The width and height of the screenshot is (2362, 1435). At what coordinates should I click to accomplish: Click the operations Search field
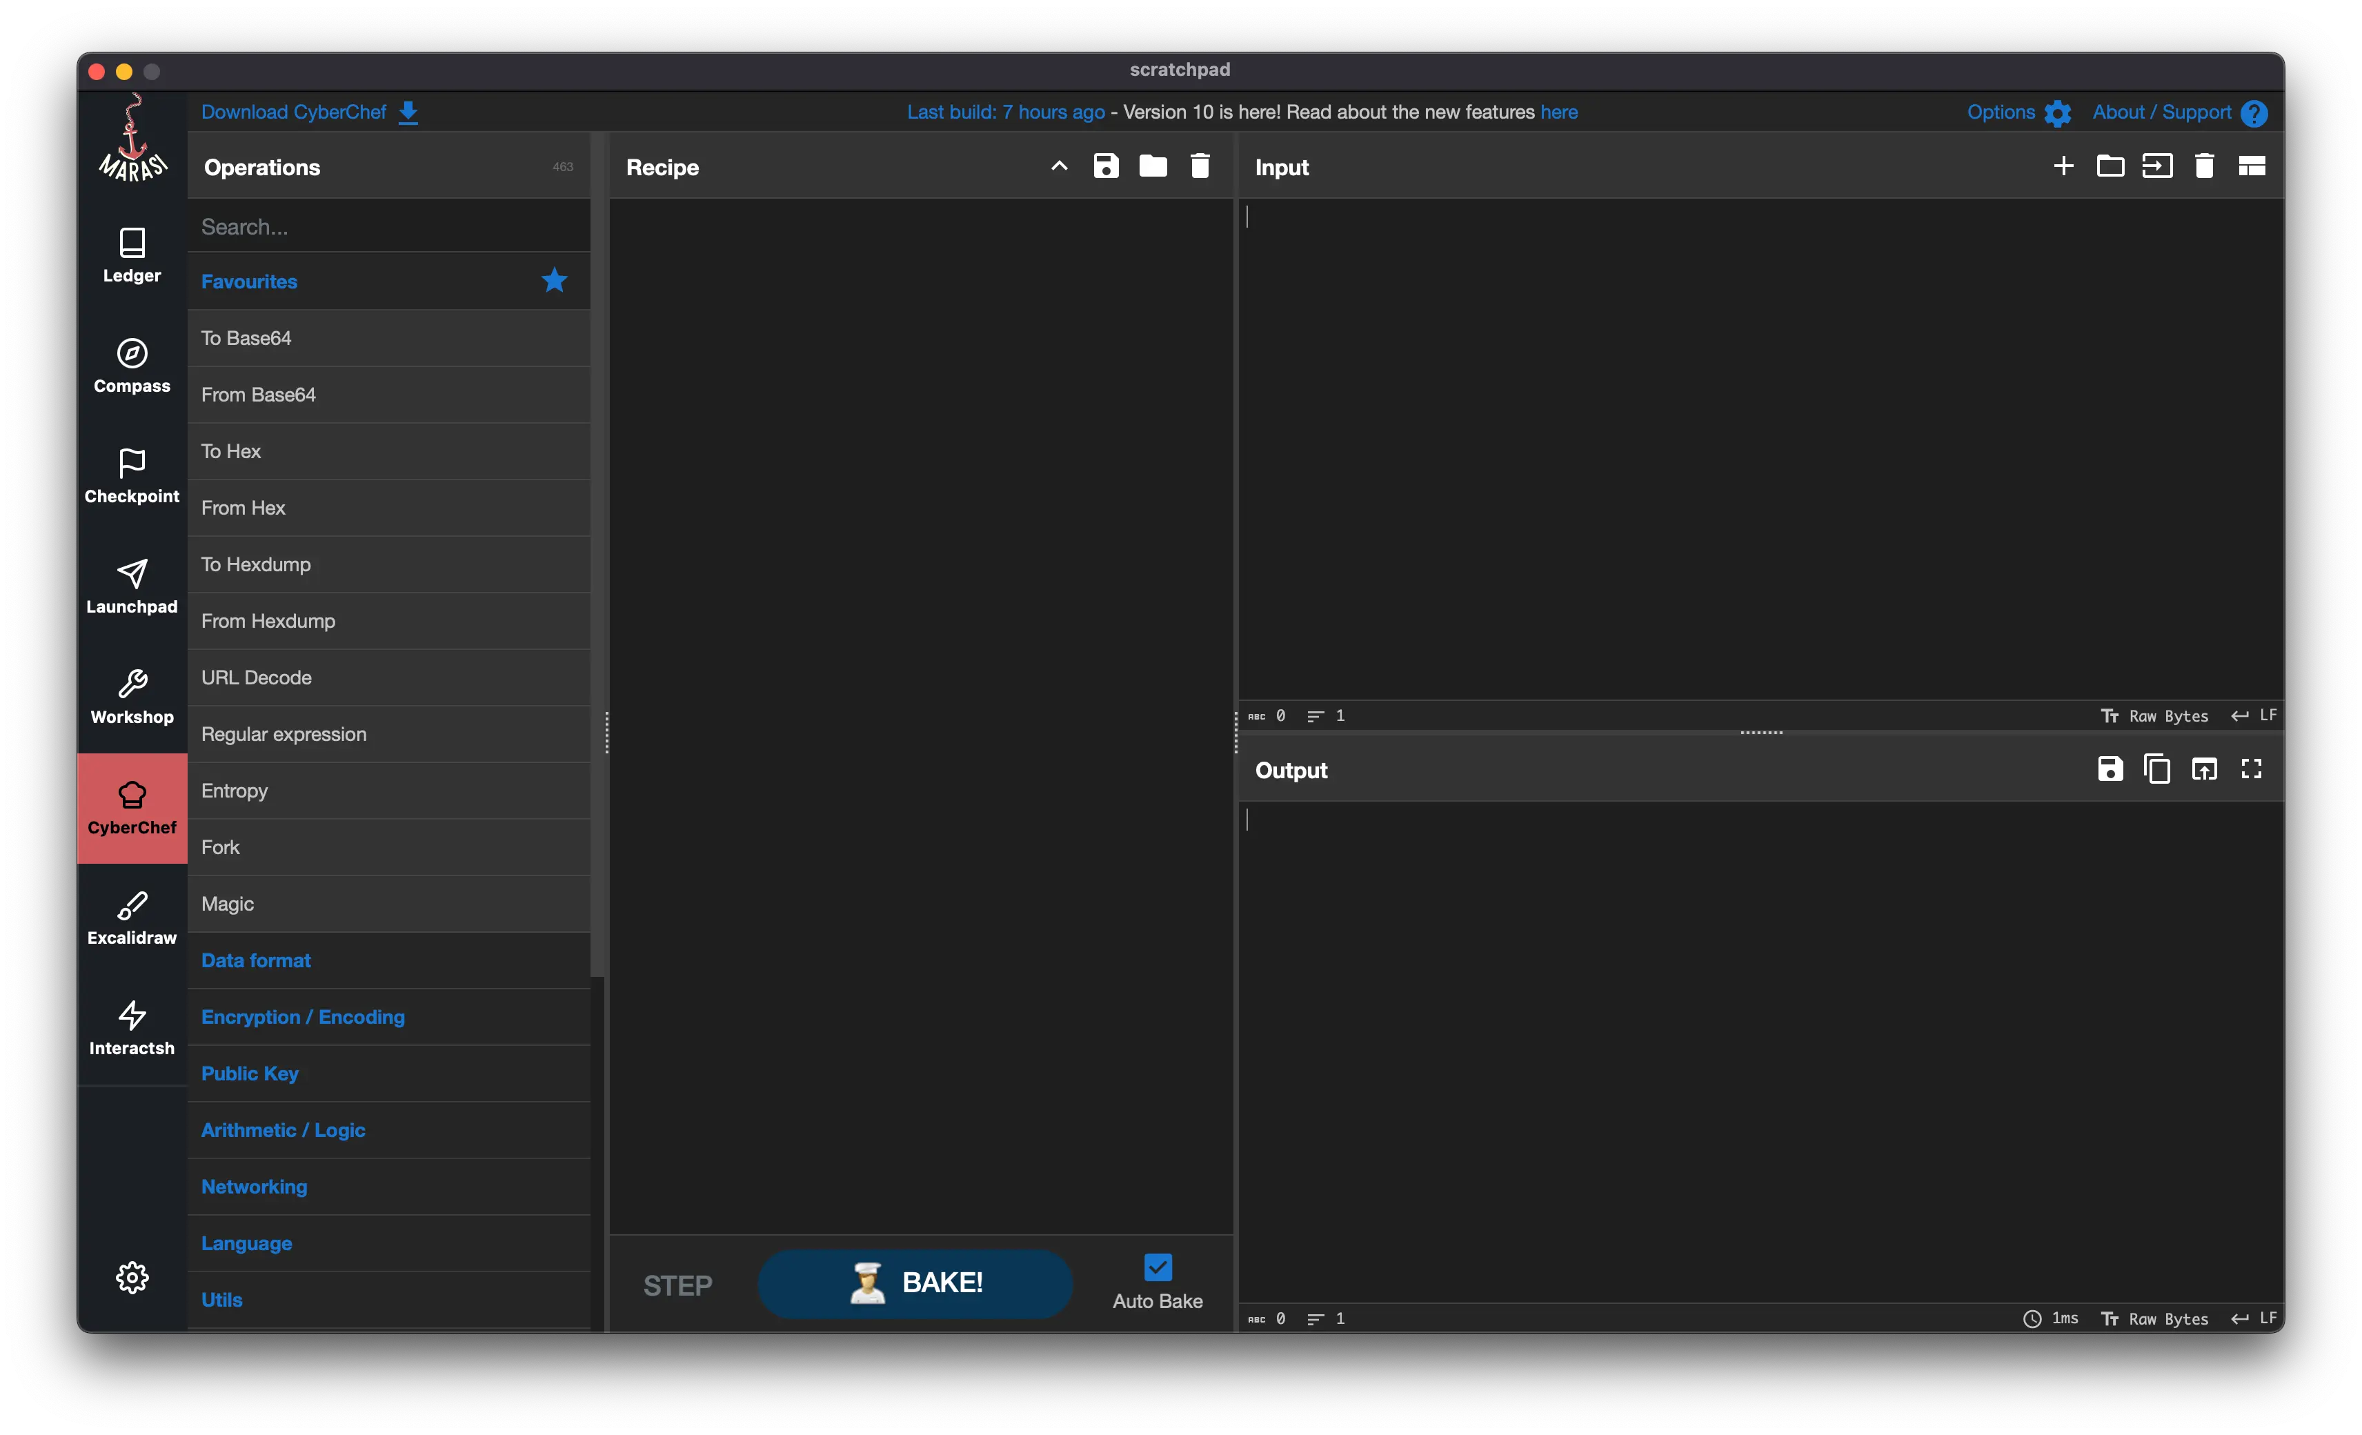click(x=388, y=226)
